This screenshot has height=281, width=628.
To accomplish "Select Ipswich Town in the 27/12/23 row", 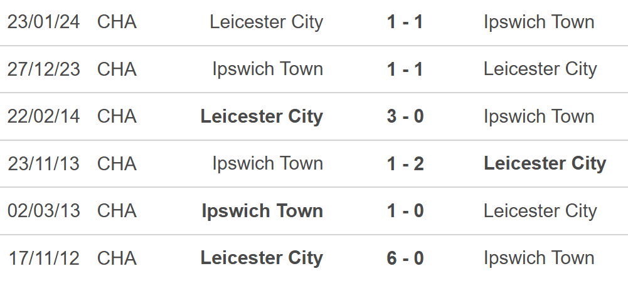I will 267,69.
